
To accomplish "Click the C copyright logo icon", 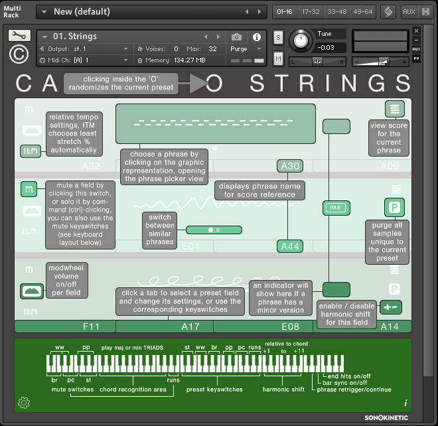I will [19, 54].
